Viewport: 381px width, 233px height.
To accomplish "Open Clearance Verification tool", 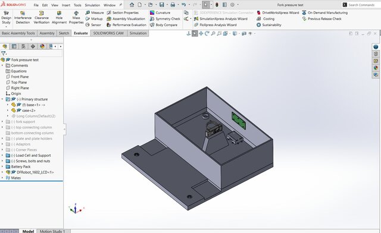I will point(42,17).
